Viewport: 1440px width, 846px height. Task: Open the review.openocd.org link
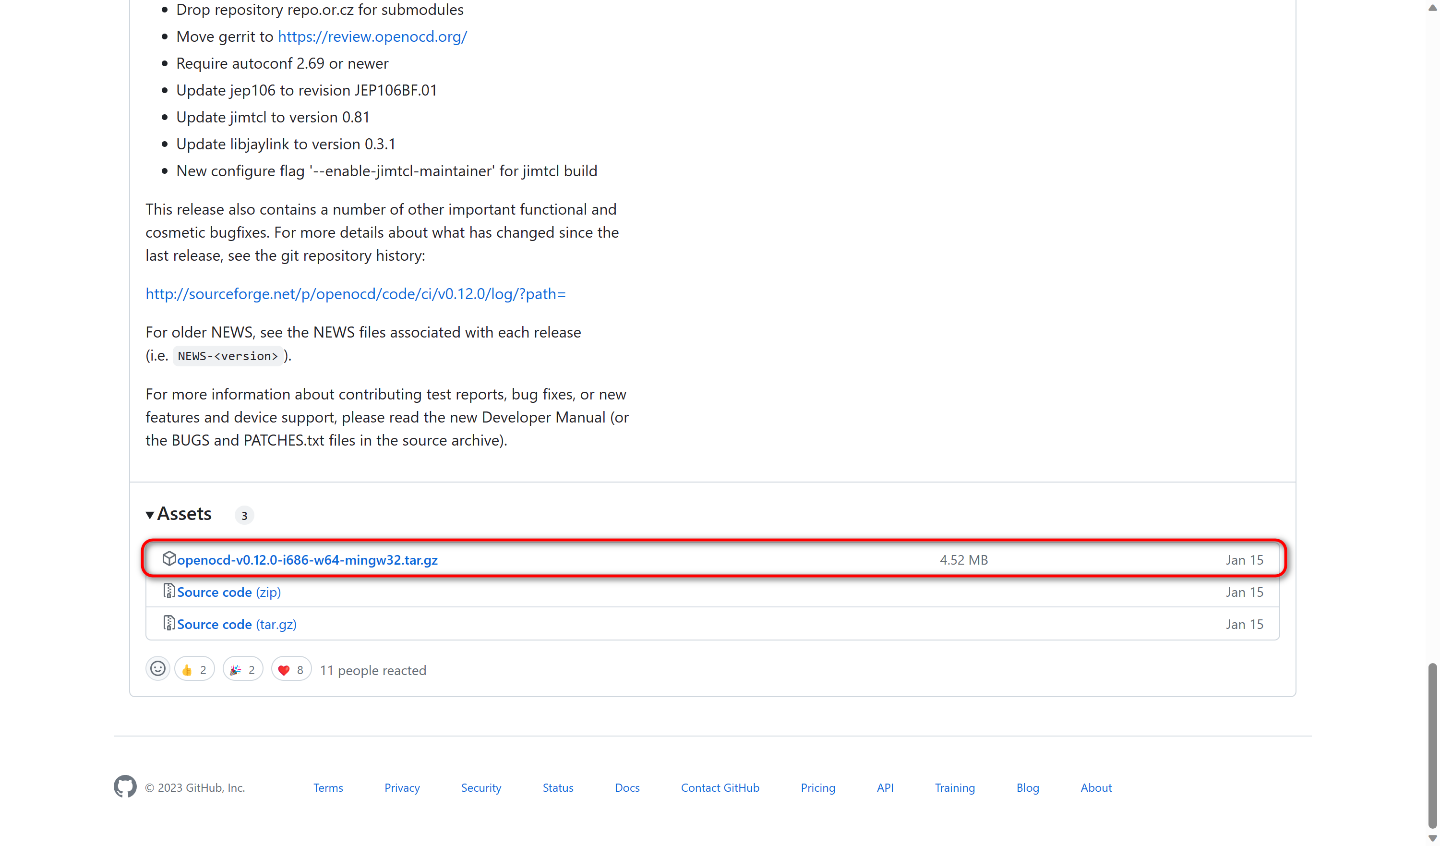(x=372, y=36)
